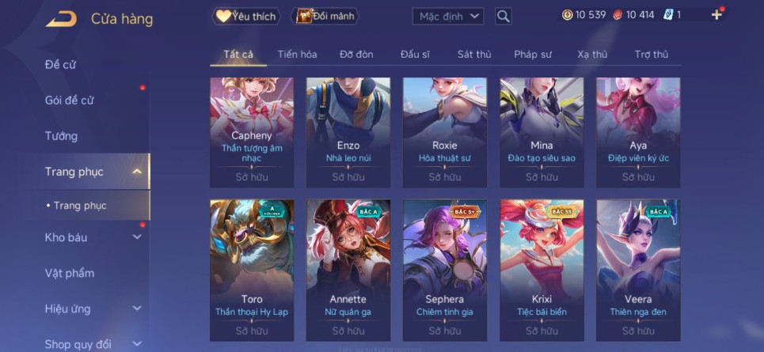This screenshot has width=764, height=352.
Task: Go back using the golden arrow icon
Action: [62, 19]
